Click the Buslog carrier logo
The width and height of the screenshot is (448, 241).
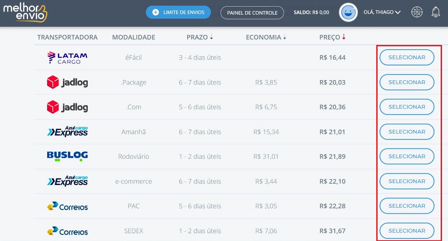(67, 156)
